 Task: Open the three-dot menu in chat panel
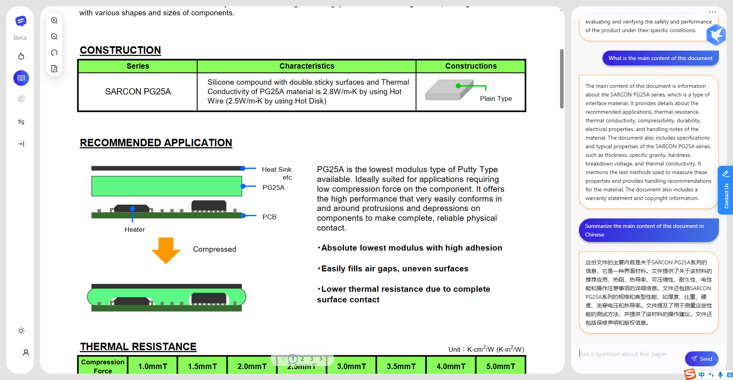pos(712,12)
